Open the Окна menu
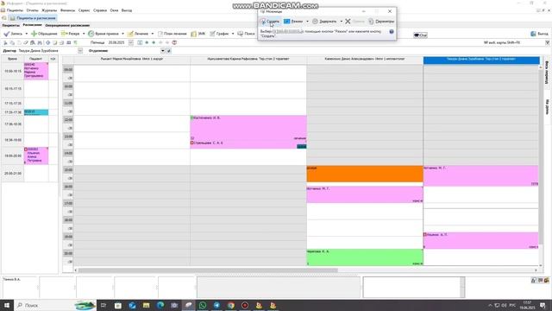This screenshot has width=552, height=311. [x=114, y=10]
